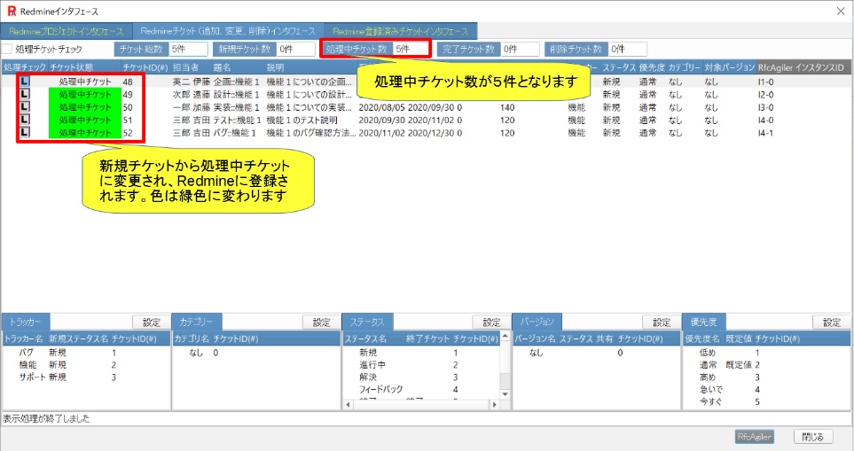This screenshot has width=854, height=451.
Task: Select assignee 次郎 遠藤 cell
Action: (x=192, y=94)
